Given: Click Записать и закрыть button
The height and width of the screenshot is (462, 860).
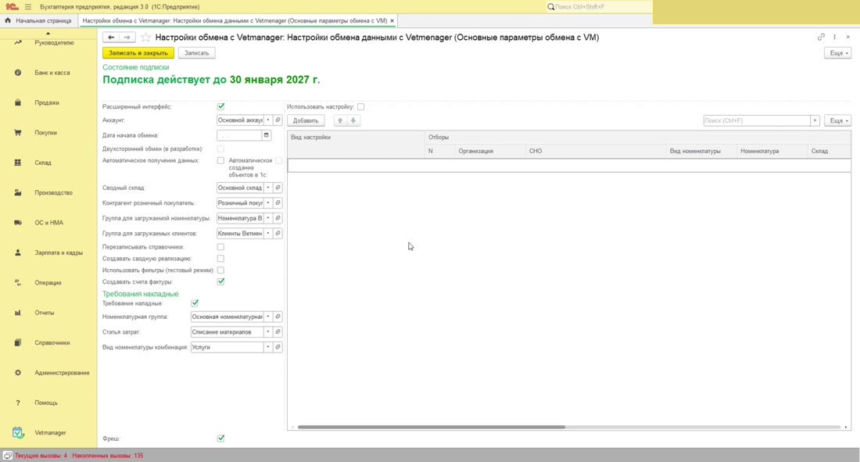Looking at the screenshot, I should pyautogui.click(x=138, y=53).
